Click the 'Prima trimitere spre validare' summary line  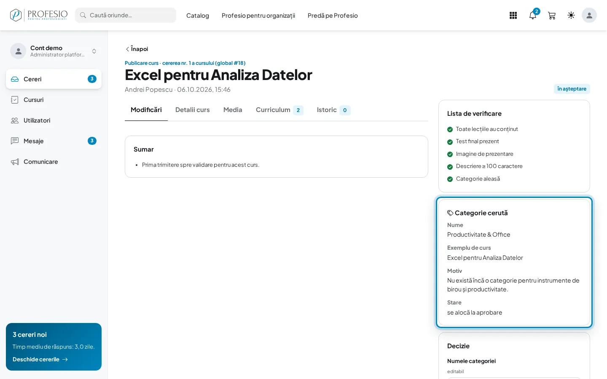(201, 165)
